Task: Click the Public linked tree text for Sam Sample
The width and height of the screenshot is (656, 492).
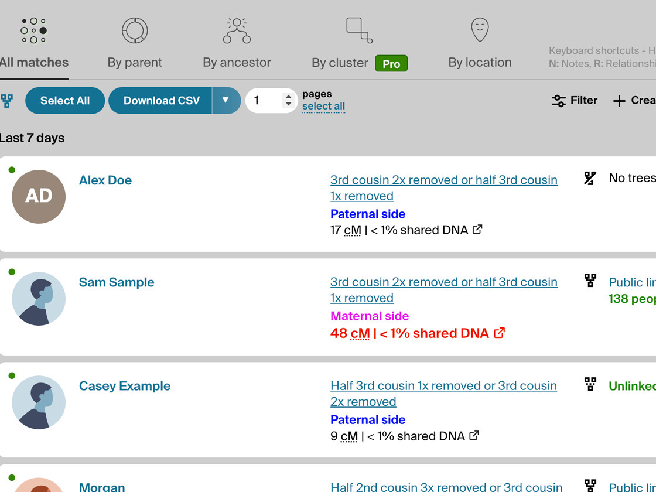Action: coord(632,282)
